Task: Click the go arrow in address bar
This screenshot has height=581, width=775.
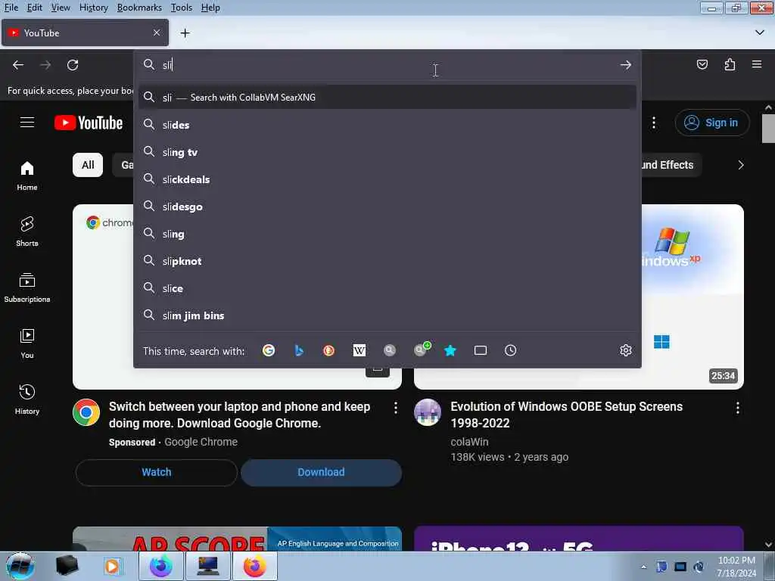Action: (x=626, y=65)
